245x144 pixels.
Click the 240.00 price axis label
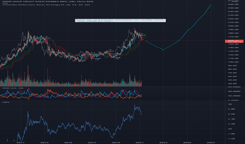click(233, 12)
